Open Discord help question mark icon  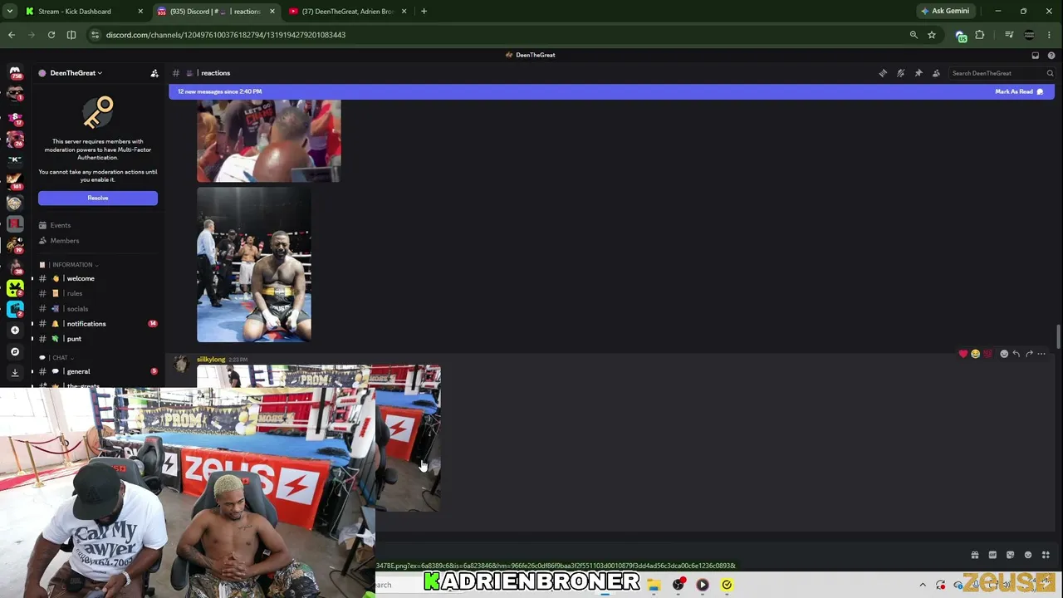[1051, 55]
